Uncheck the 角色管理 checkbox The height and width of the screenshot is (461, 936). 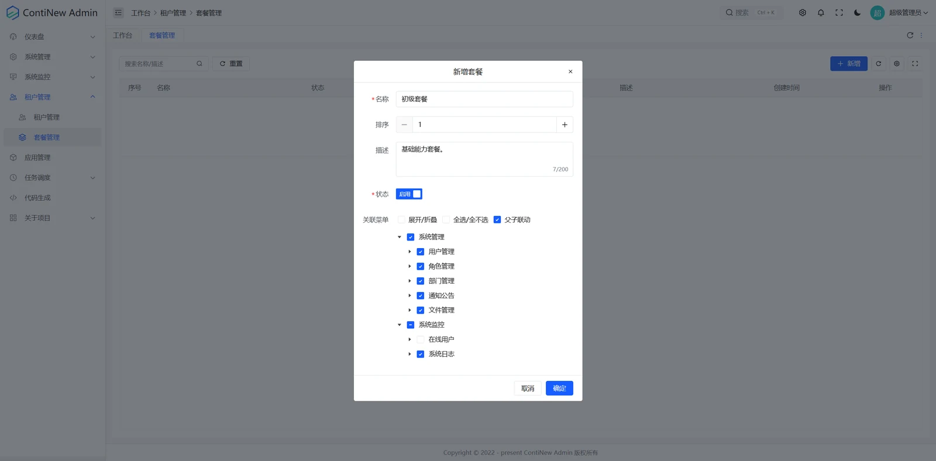(420, 266)
